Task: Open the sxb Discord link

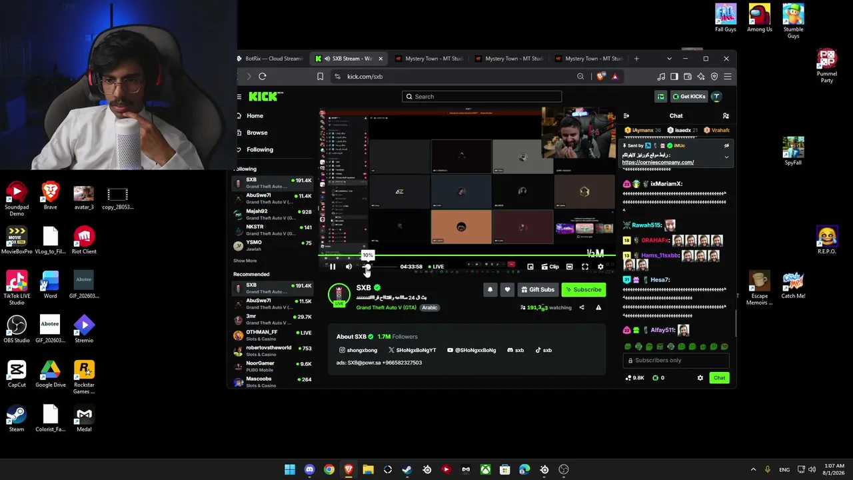Action: tap(516, 350)
